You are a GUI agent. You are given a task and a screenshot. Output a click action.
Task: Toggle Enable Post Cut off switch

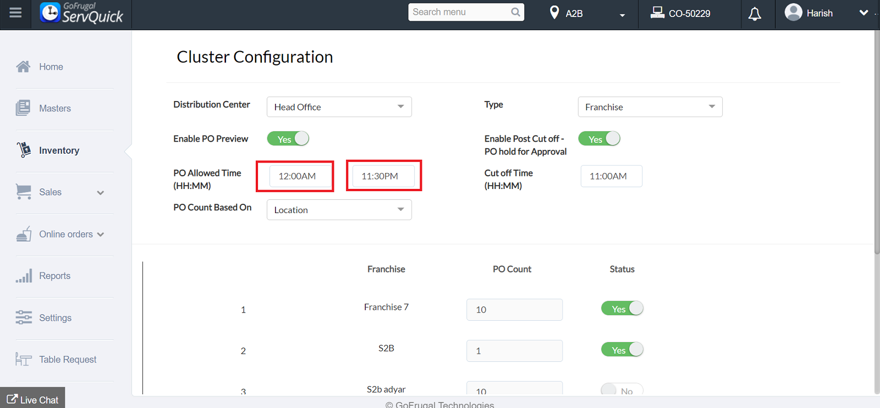[599, 139]
